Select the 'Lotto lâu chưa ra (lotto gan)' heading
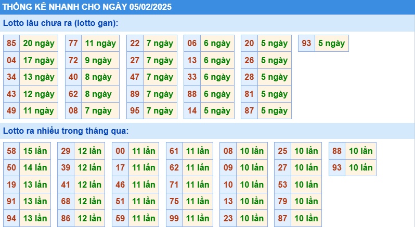This screenshot has width=415, height=227. [60, 23]
